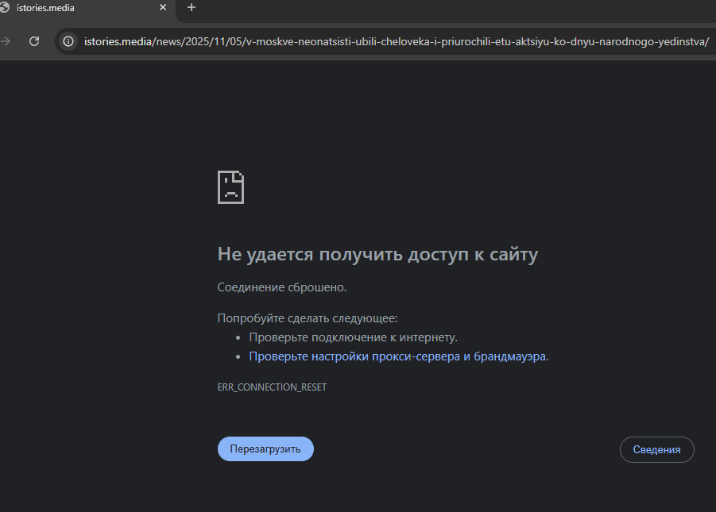
Task: Open the proxy and firewall settings link
Action: pyautogui.click(x=397, y=356)
